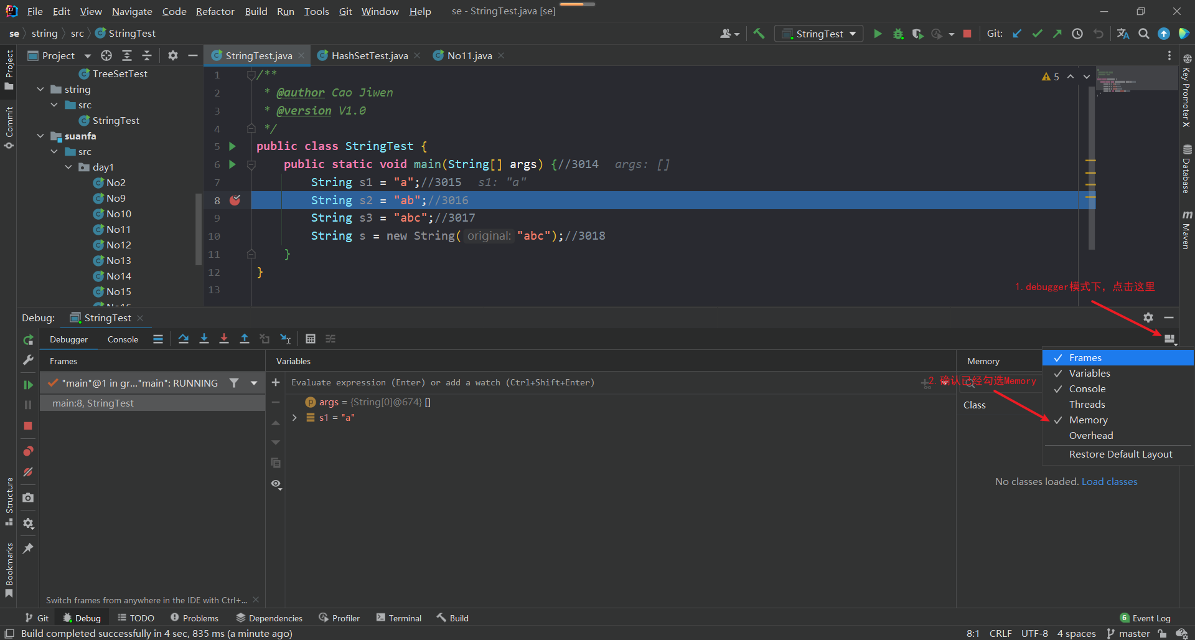Open user account dropdown in toolbar
1195x640 pixels.
729,34
